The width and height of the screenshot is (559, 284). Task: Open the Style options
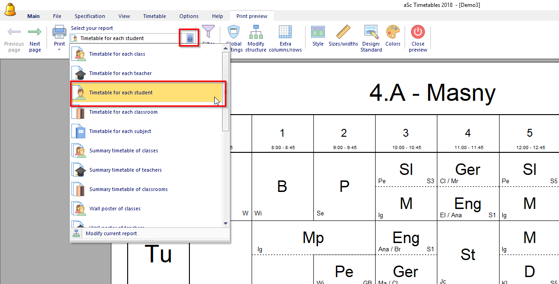click(318, 36)
